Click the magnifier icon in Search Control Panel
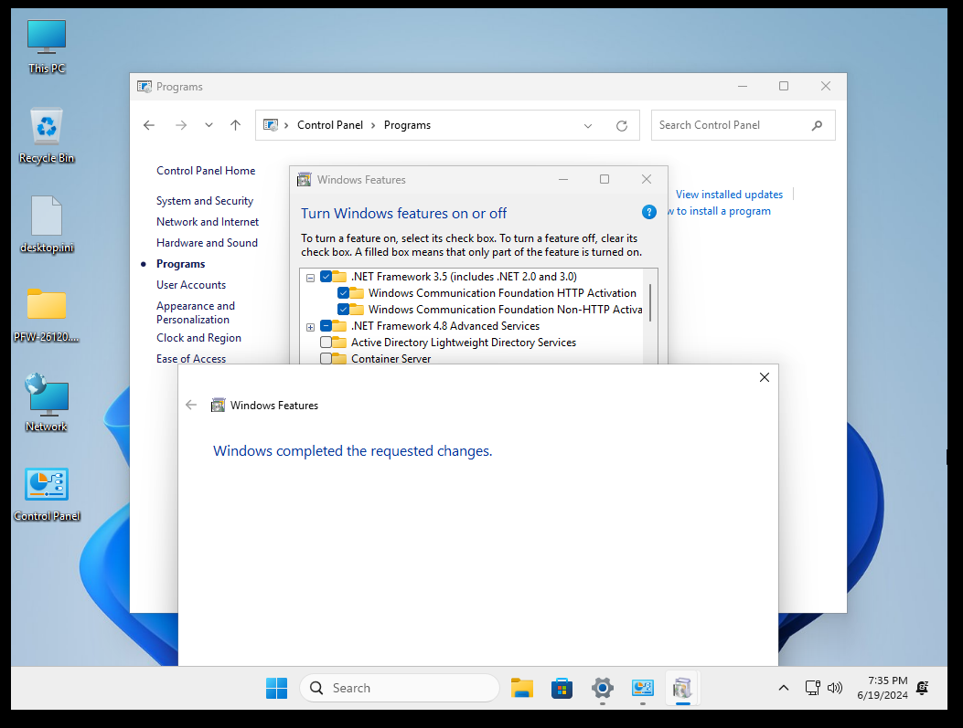 click(817, 125)
